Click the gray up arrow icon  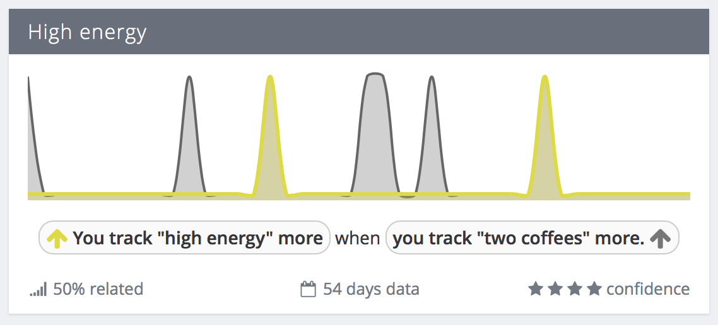[x=659, y=238]
